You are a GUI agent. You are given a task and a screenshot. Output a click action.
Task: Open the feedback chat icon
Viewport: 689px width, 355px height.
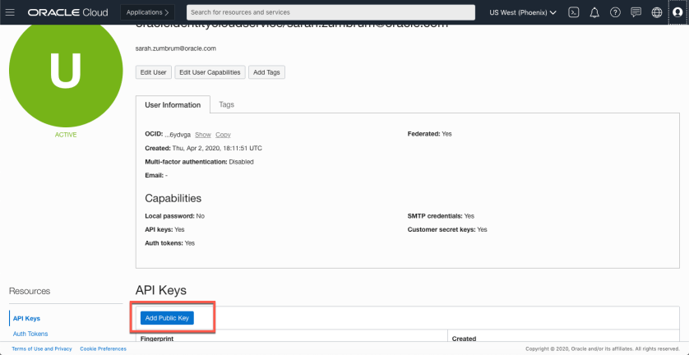636,12
